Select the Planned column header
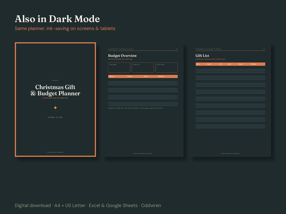This screenshot has height=214, width=286. [x=129, y=76]
